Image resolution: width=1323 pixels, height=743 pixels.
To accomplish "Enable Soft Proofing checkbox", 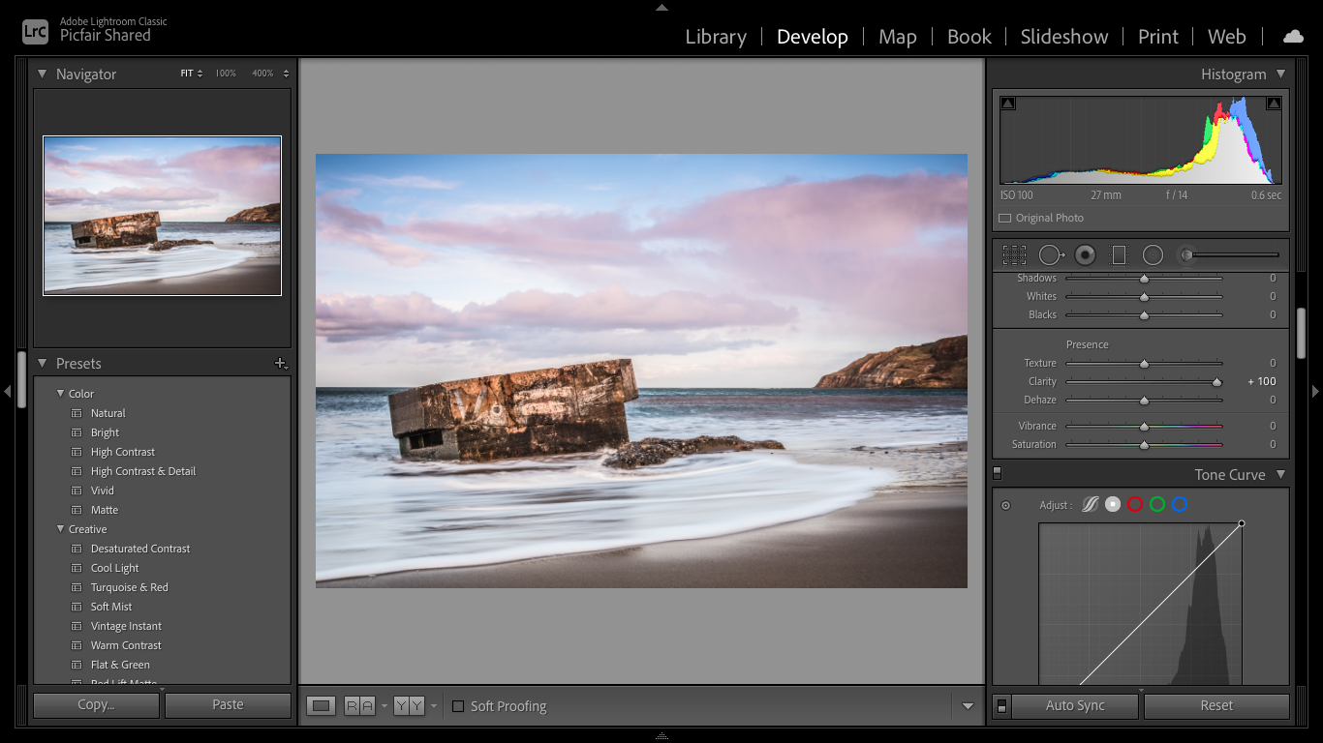I will click(x=458, y=706).
